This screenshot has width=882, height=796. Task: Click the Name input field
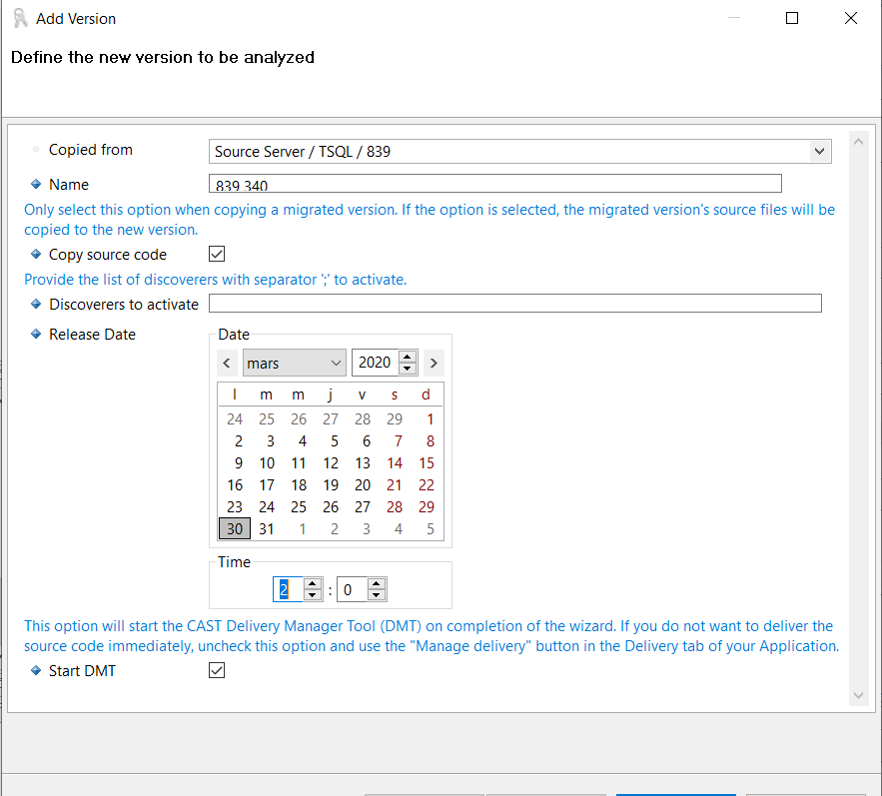tap(494, 185)
